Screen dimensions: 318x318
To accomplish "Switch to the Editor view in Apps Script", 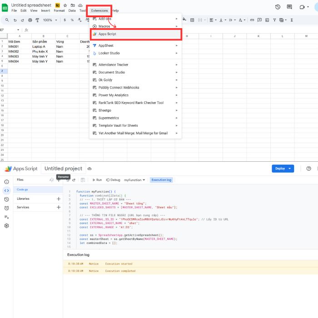I will 7,191.
